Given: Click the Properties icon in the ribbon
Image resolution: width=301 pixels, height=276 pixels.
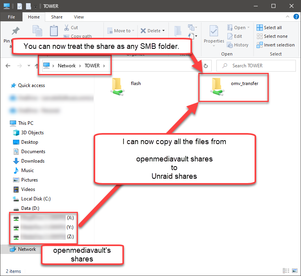Looking at the screenshot, I should 214,33.
